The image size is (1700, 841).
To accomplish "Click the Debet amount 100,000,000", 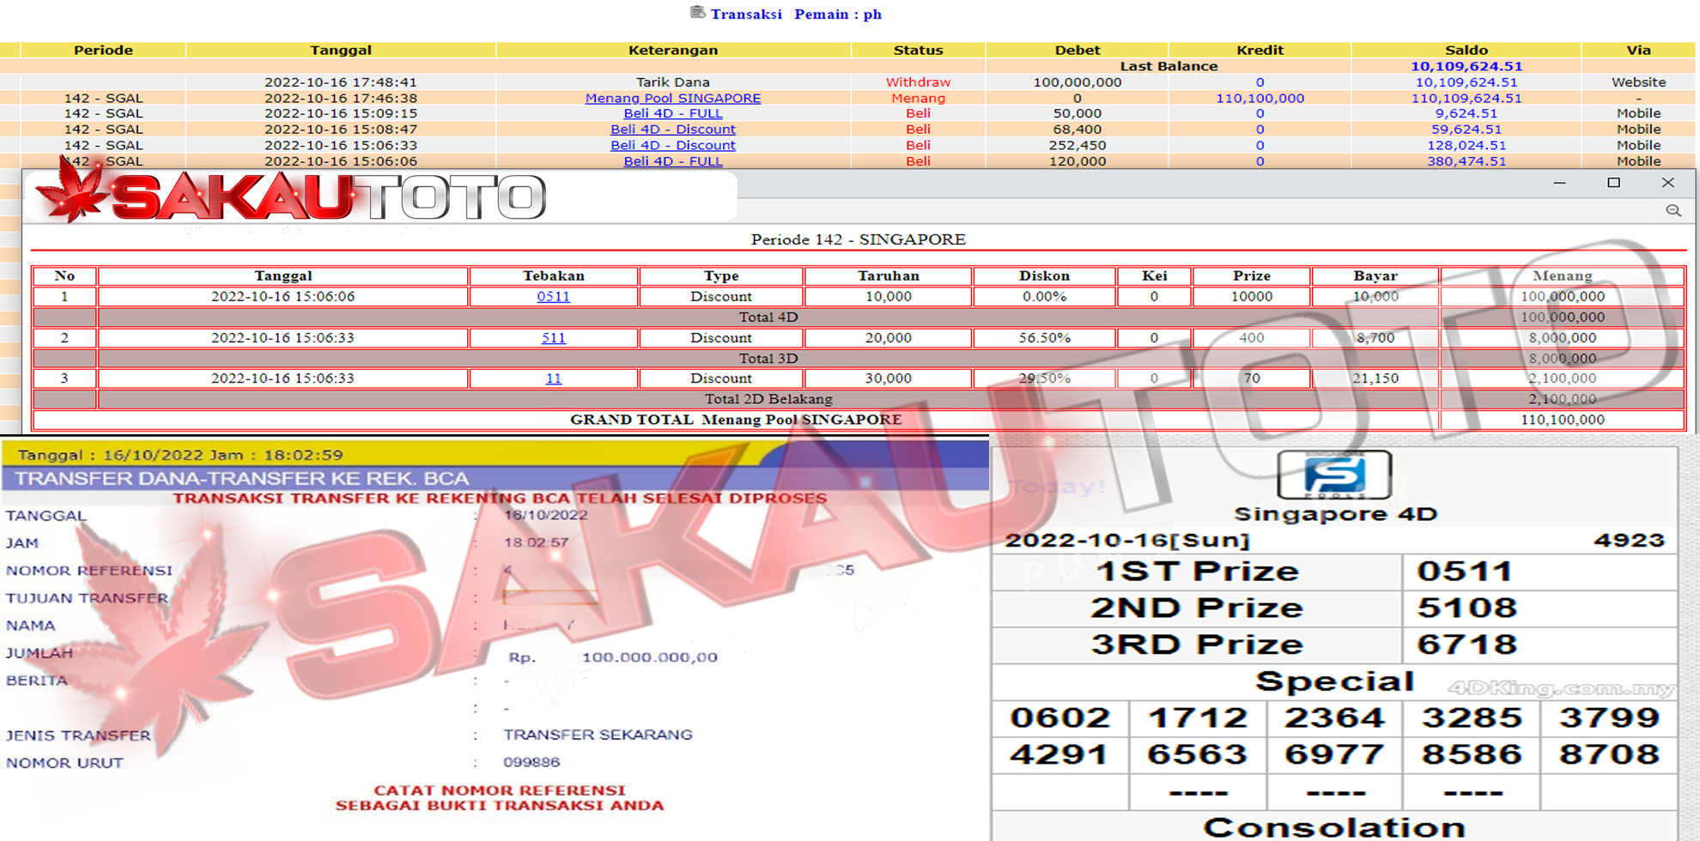I will 1077,82.
